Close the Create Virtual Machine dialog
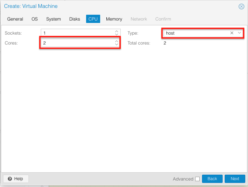Viewport: 248px width, 187px height. (x=241, y=7)
